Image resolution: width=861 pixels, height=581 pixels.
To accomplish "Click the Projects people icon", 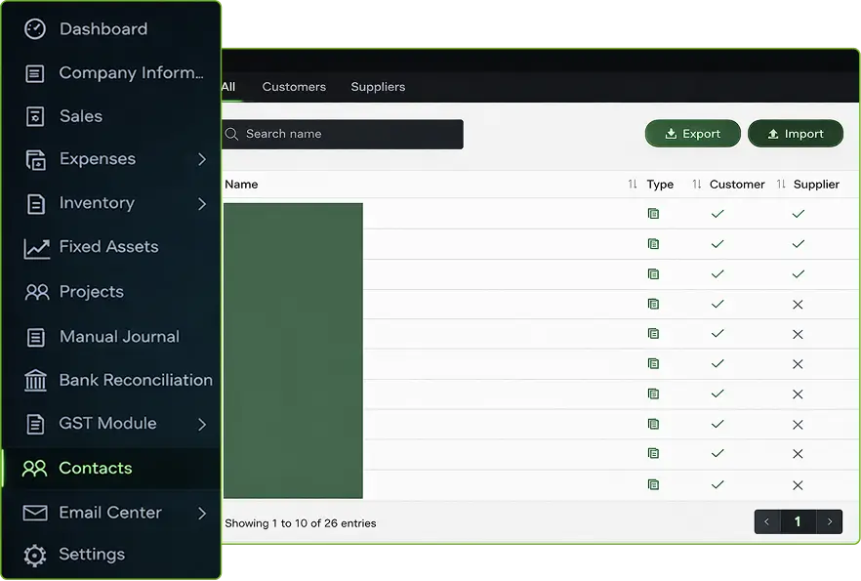I will (36, 292).
